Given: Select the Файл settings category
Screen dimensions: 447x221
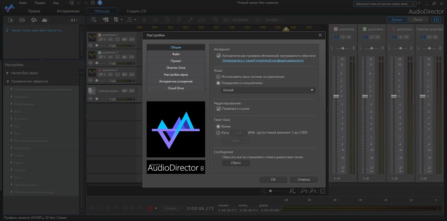Looking at the screenshot, I should pyautogui.click(x=176, y=54).
